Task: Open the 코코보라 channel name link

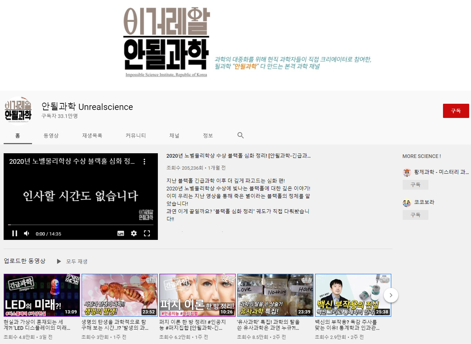Action: click(424, 202)
